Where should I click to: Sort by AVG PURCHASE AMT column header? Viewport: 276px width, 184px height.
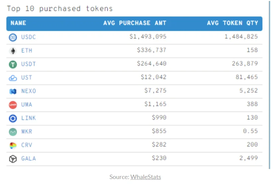pyautogui.click(x=135, y=23)
